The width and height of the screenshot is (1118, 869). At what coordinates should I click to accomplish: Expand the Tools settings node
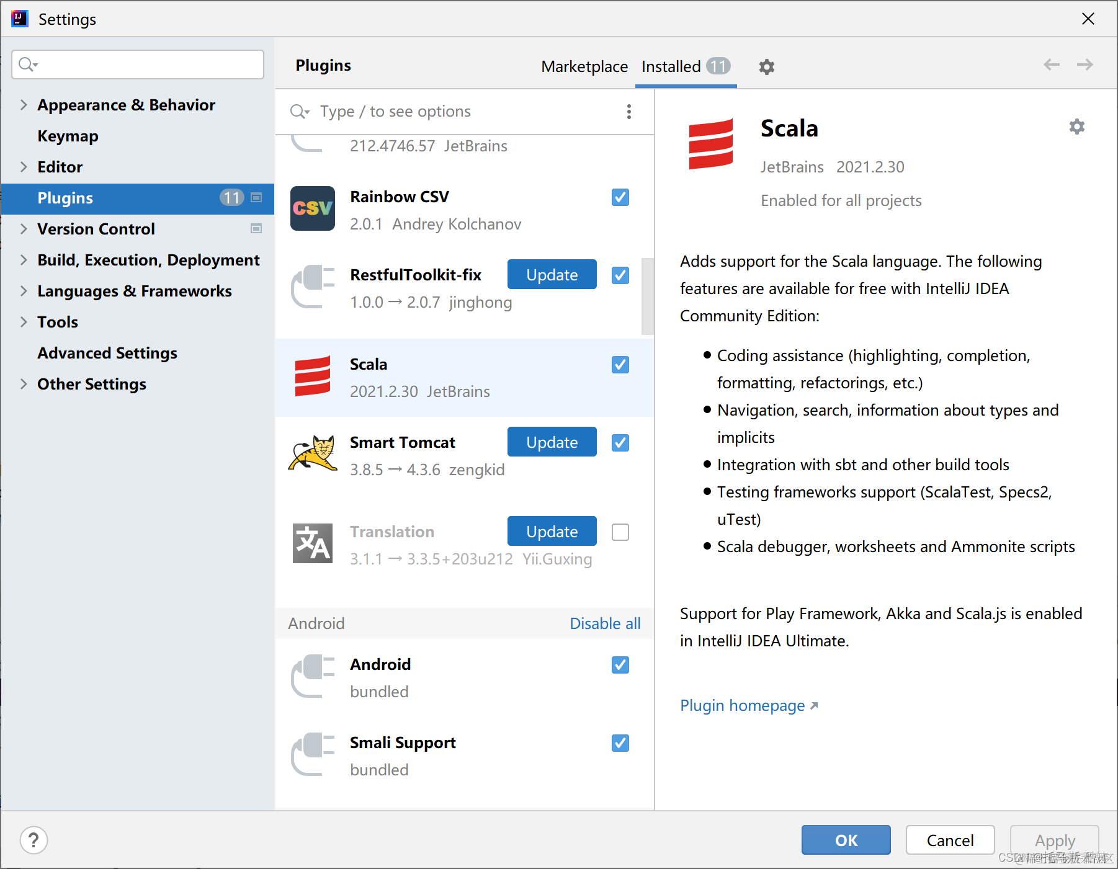coord(24,322)
